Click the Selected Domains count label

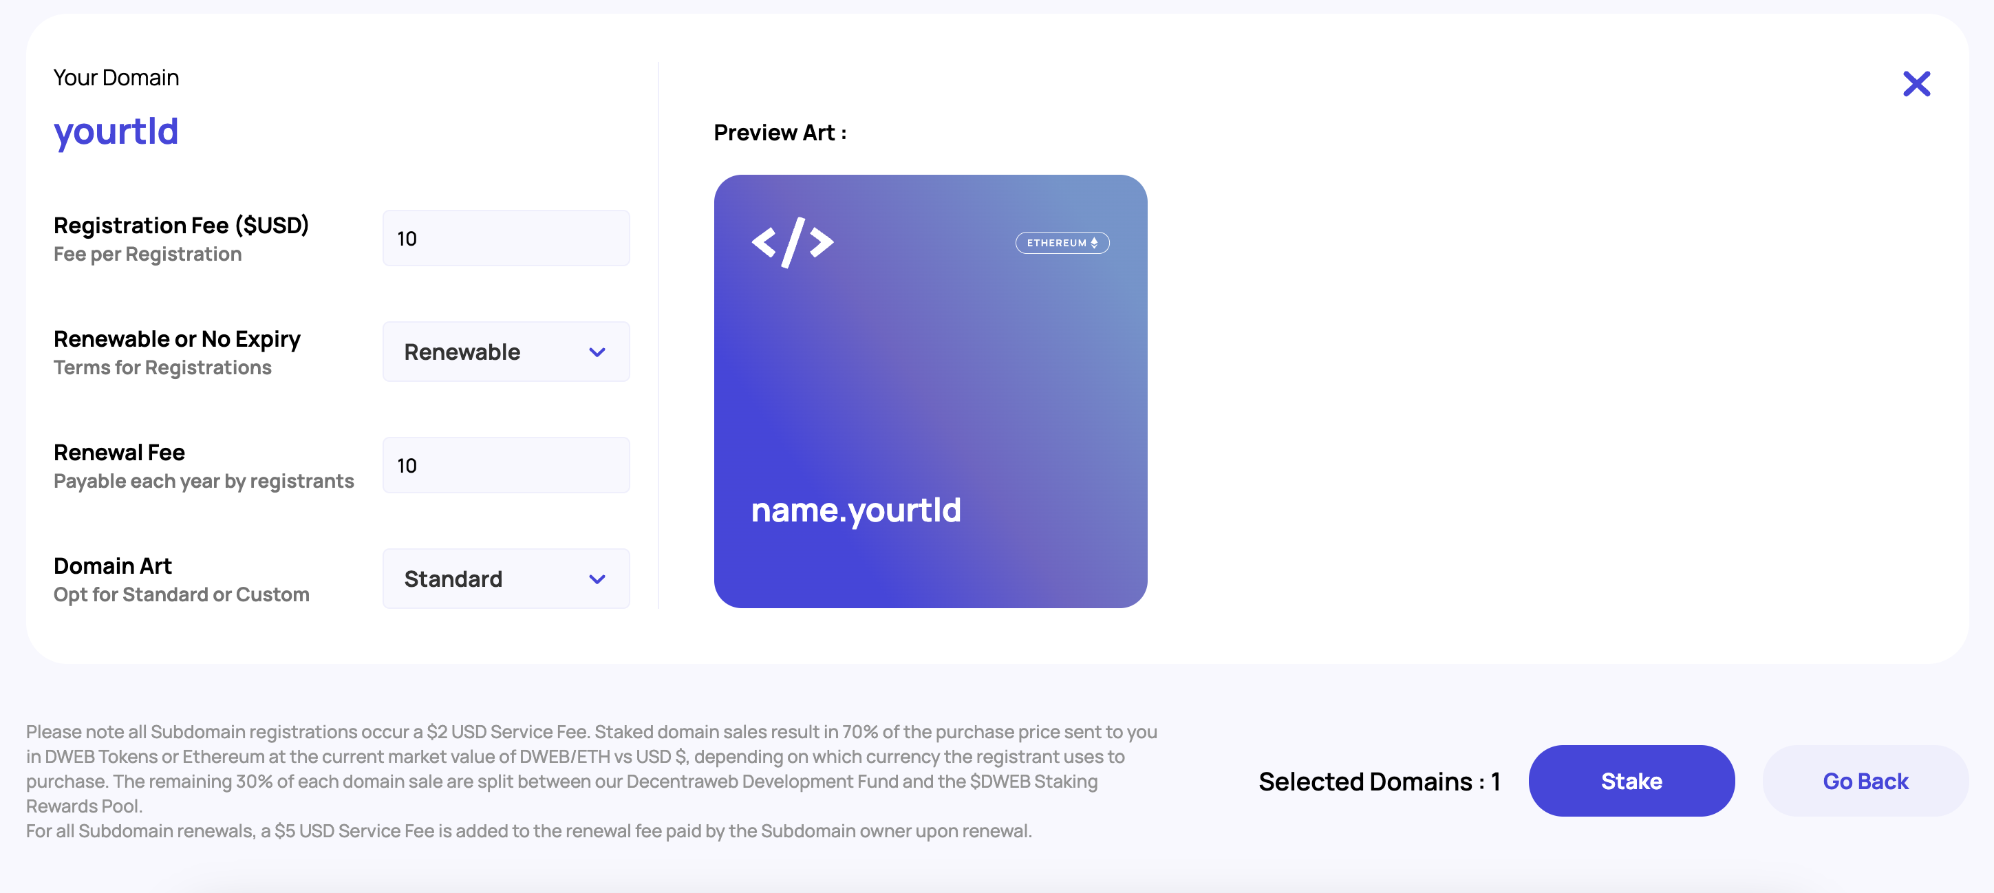pyautogui.click(x=1379, y=782)
